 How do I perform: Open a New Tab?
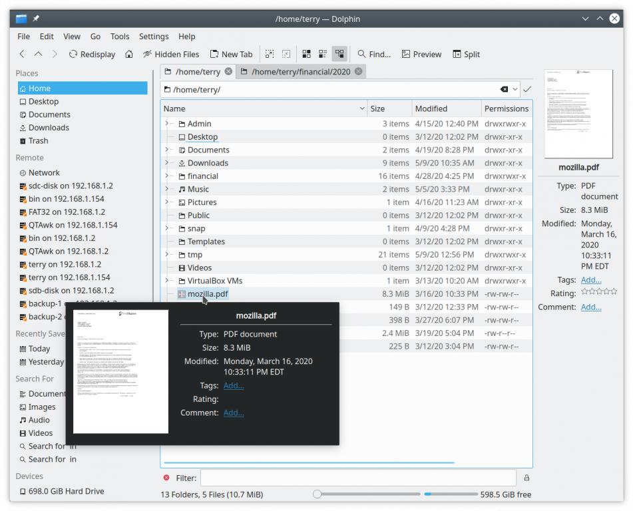[231, 55]
